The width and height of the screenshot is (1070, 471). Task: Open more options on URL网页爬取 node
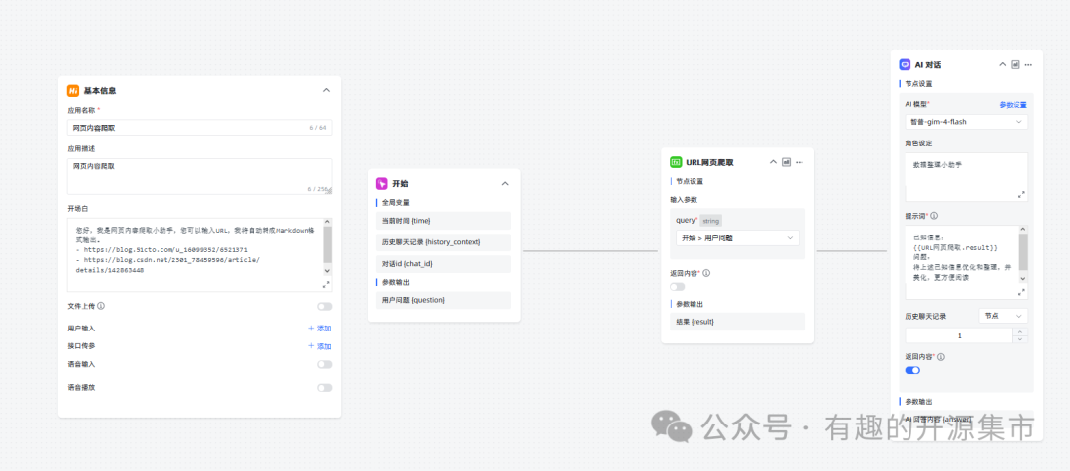(x=800, y=162)
